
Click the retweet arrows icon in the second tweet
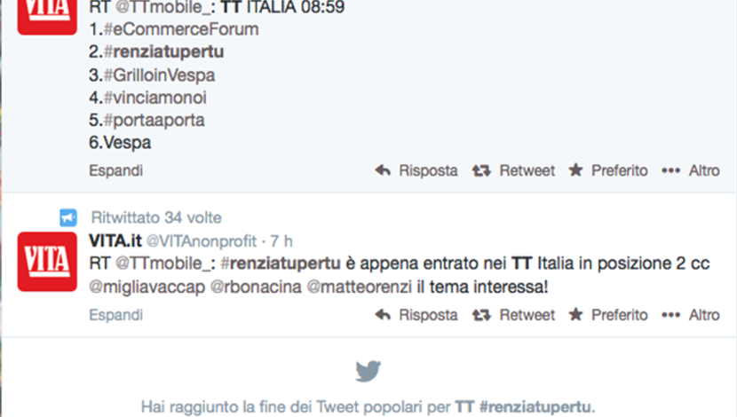(481, 315)
